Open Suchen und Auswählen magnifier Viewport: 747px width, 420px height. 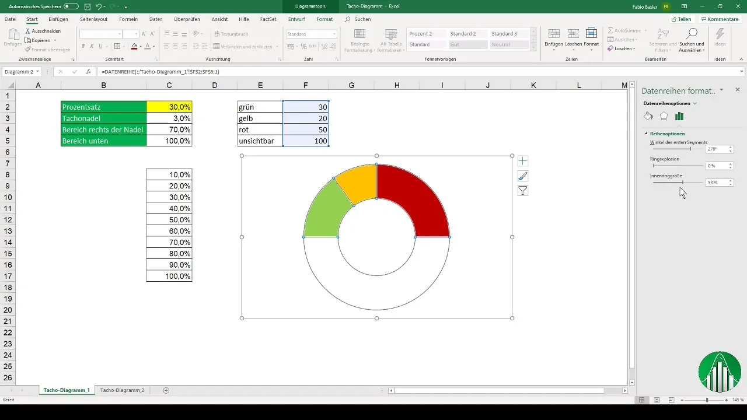(x=692, y=33)
